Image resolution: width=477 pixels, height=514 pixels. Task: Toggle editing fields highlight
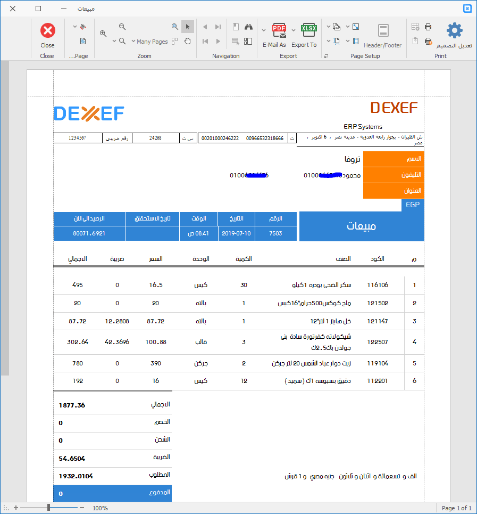[x=236, y=41]
